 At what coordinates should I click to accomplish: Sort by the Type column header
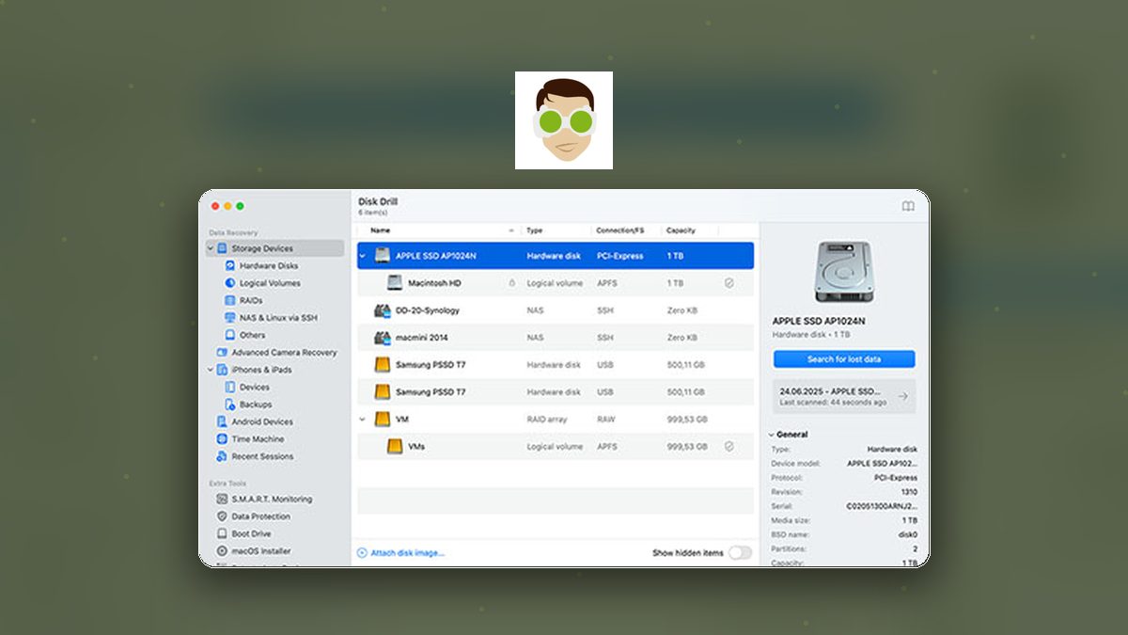(x=534, y=230)
